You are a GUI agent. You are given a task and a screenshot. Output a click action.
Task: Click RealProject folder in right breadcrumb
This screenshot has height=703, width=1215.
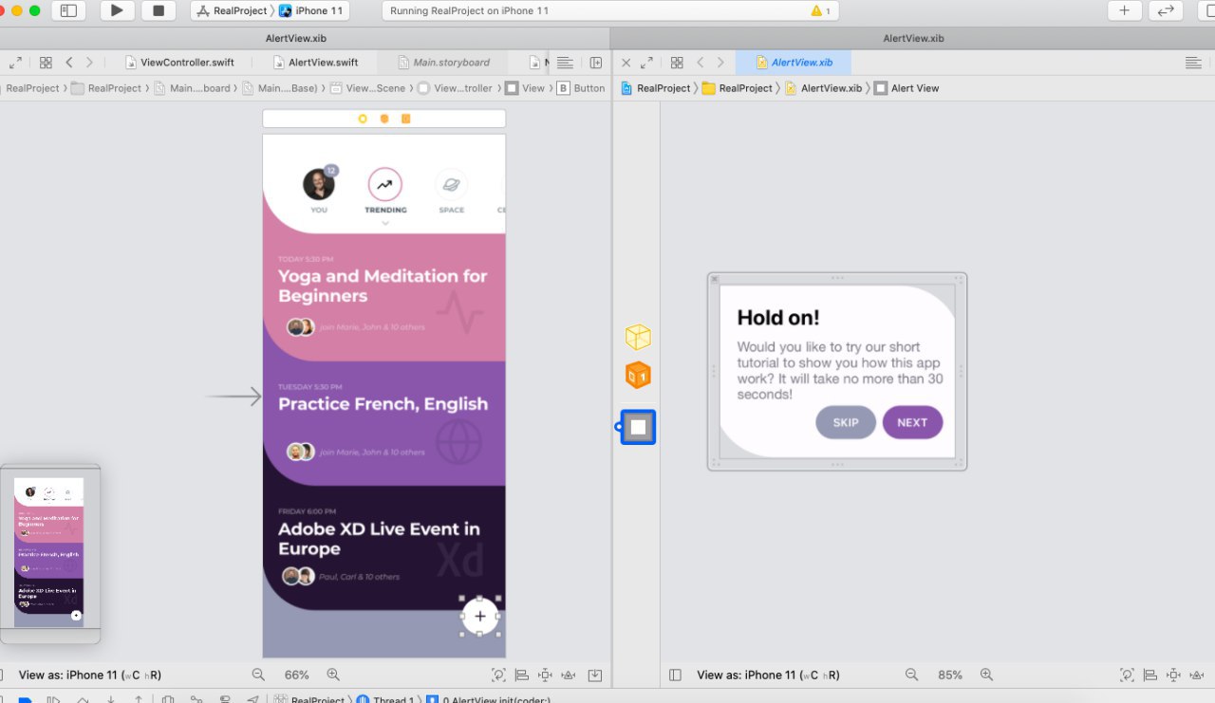[x=738, y=88]
